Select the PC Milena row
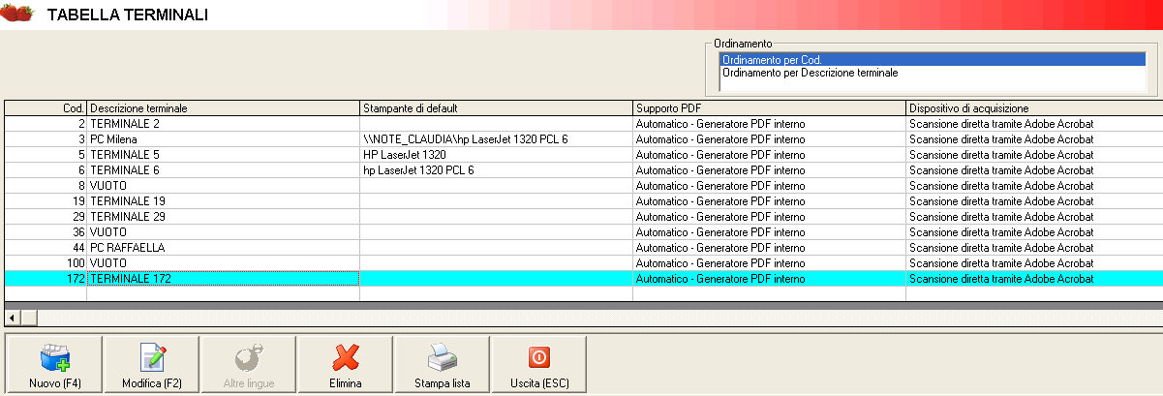Viewport: 1163px width, 396px height. pos(583,139)
